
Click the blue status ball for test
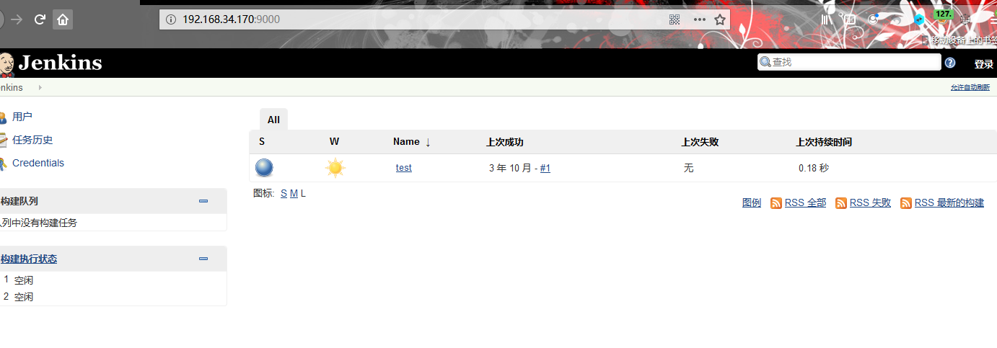pyautogui.click(x=264, y=168)
